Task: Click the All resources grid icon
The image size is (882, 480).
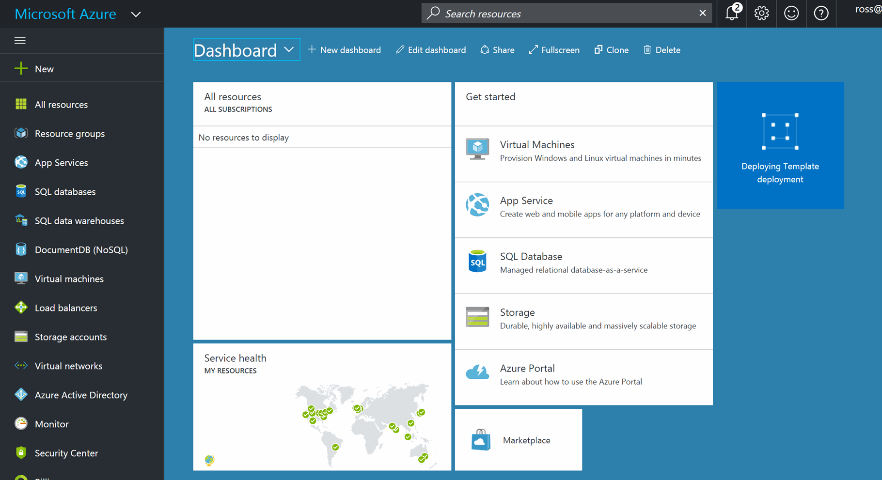Action: pos(21,104)
